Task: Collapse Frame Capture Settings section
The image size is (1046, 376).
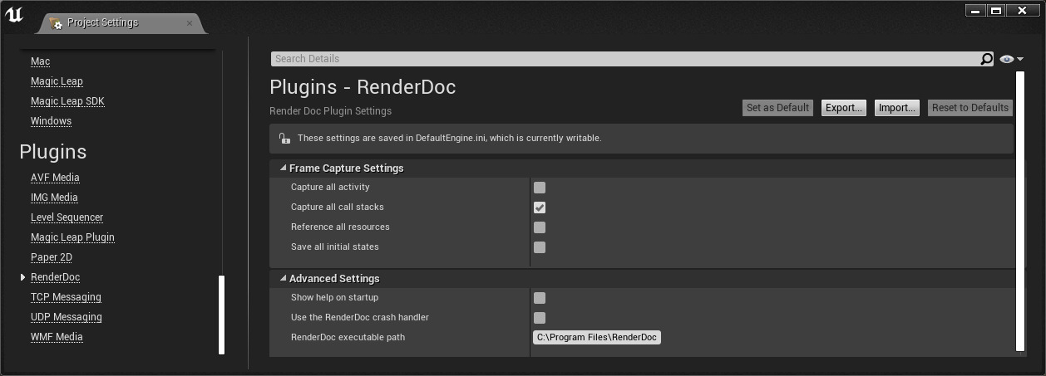Action: [x=283, y=168]
